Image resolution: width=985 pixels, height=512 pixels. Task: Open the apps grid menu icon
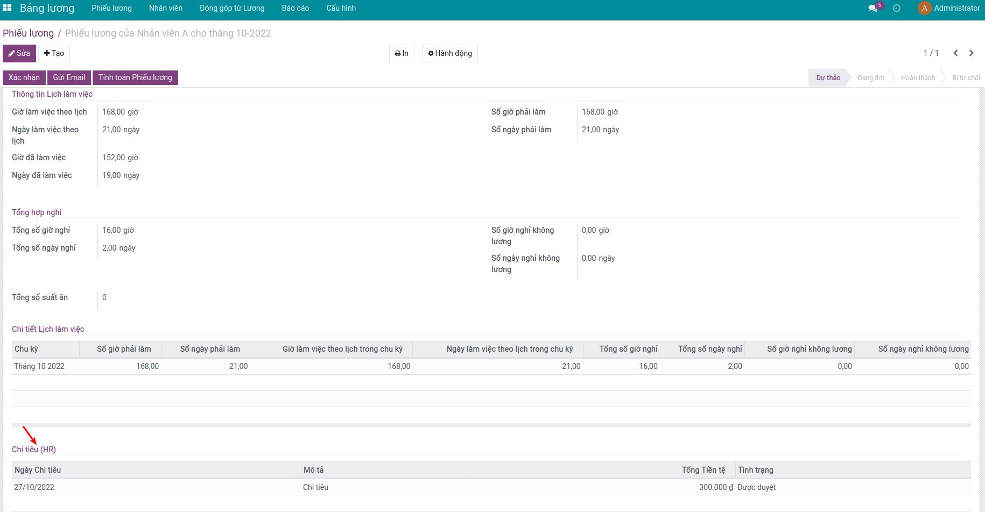(7, 8)
